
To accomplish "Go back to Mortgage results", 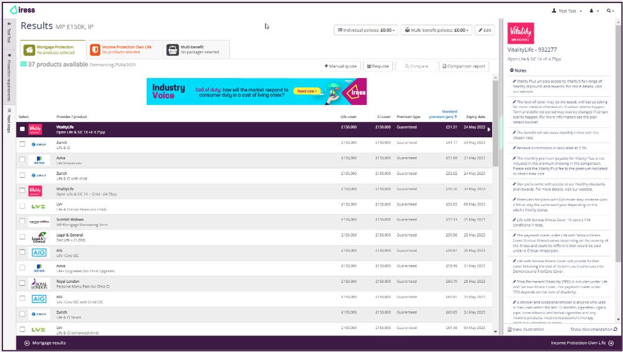I will click(x=45, y=343).
